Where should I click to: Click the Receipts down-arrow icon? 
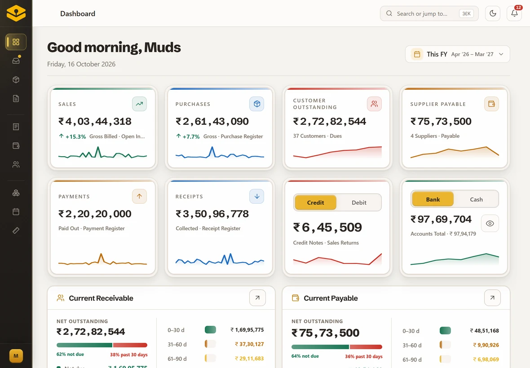tap(256, 197)
